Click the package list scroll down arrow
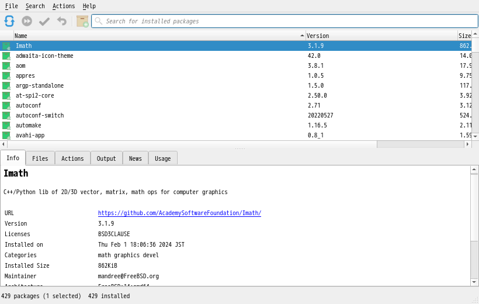The height and width of the screenshot is (304, 479). pyautogui.click(x=475, y=136)
